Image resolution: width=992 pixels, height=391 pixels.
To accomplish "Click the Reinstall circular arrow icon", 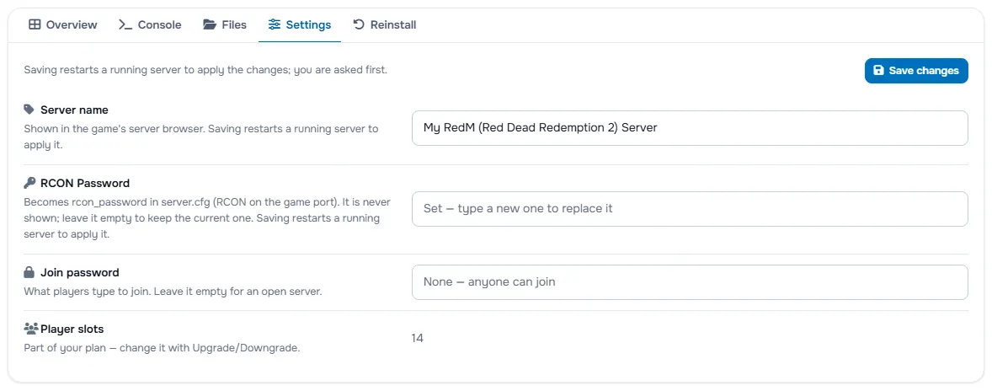I will [x=359, y=24].
